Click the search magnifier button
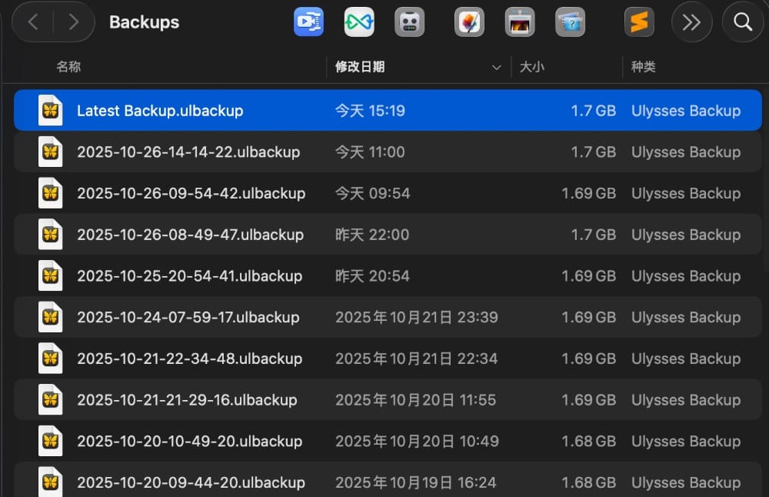 point(743,22)
